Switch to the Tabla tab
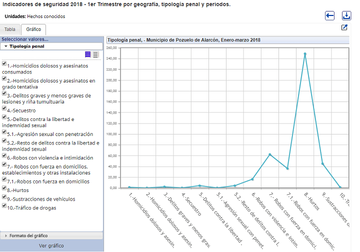 pyautogui.click(x=10, y=29)
